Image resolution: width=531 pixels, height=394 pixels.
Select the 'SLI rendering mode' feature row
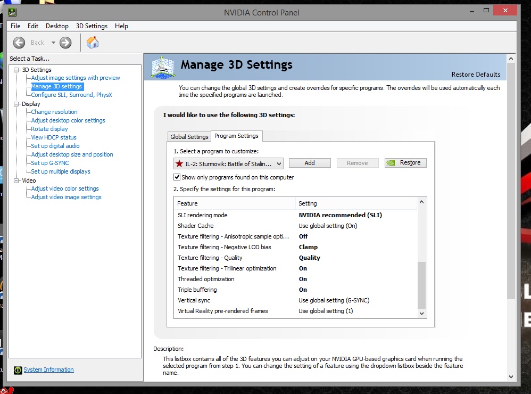pos(296,215)
